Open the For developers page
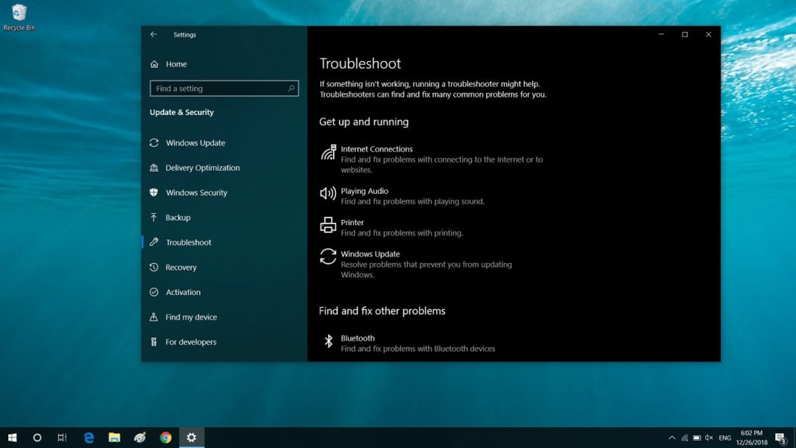 pyautogui.click(x=191, y=341)
